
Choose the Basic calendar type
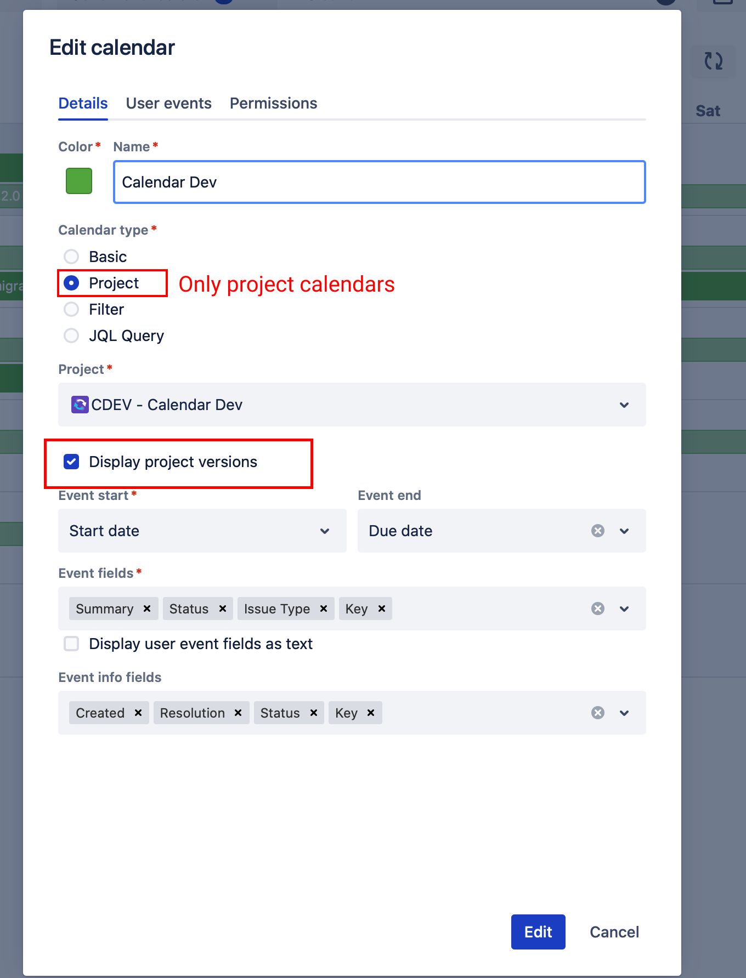coord(71,257)
